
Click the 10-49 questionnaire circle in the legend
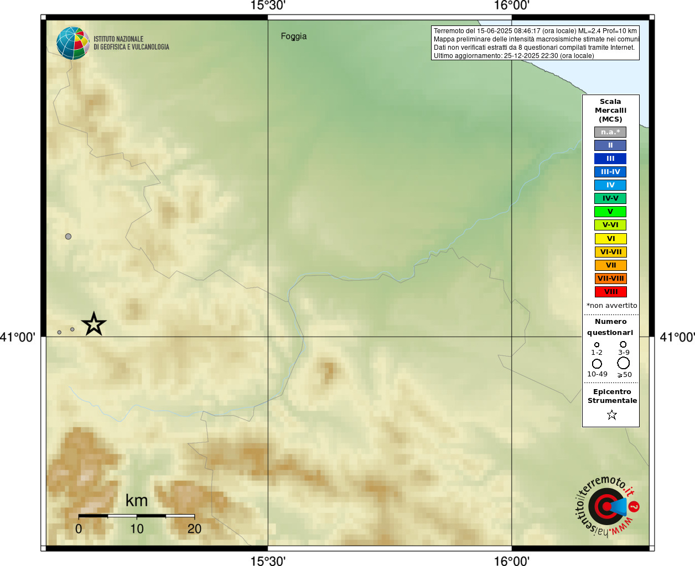[597, 364]
